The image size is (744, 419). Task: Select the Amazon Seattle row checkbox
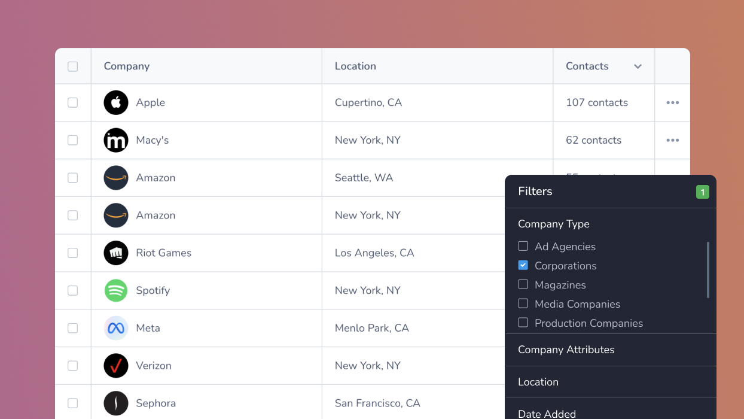click(73, 178)
